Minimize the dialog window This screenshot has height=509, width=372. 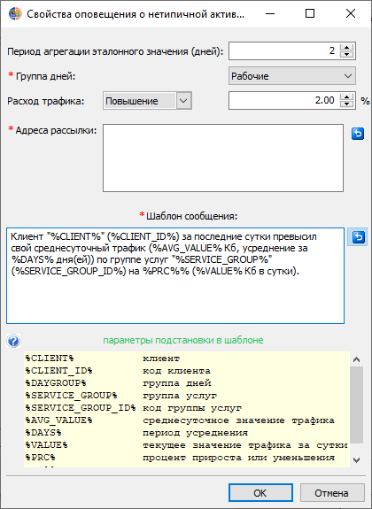click(270, 13)
